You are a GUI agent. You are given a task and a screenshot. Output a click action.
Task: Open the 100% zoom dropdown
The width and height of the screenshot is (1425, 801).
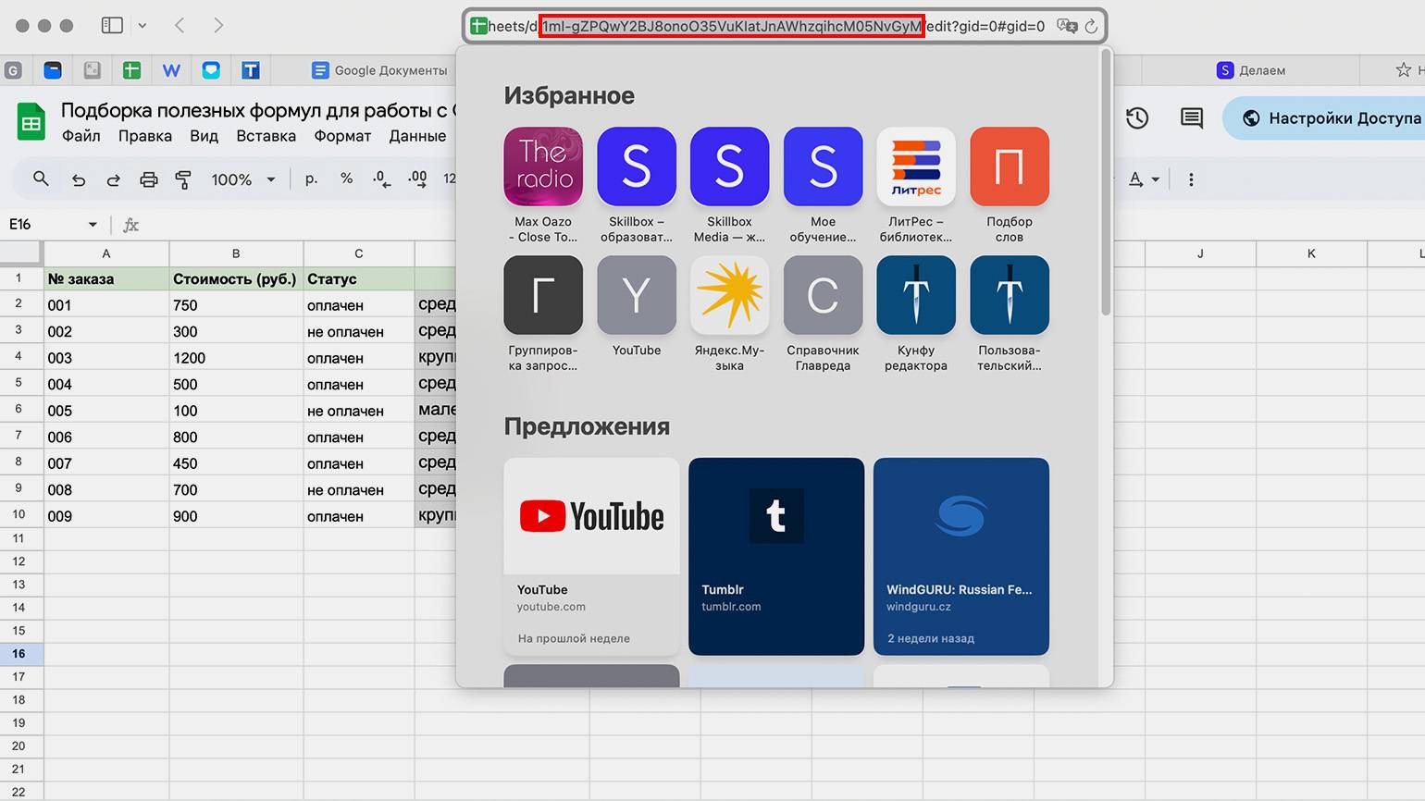point(242,179)
